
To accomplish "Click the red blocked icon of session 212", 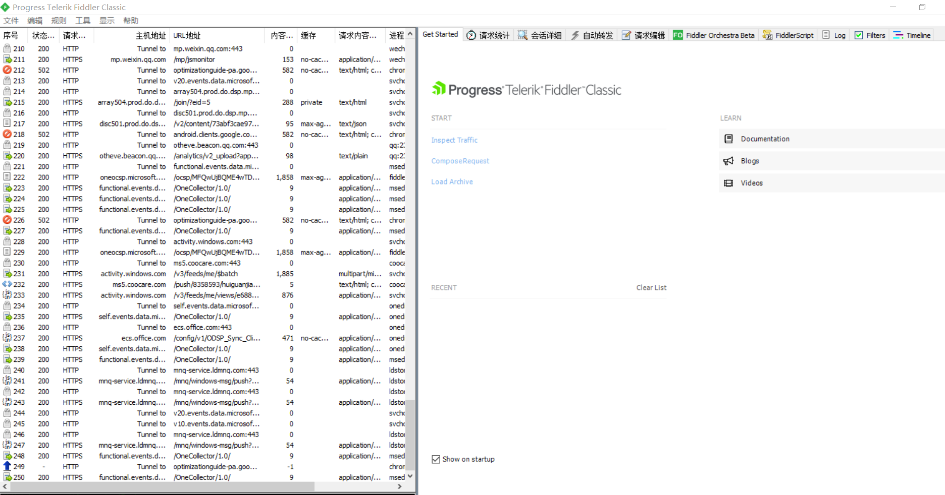I will pos(7,70).
